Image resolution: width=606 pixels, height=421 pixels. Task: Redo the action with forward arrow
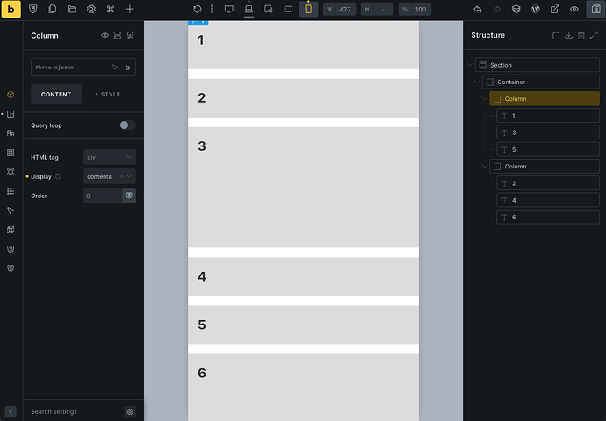(496, 9)
